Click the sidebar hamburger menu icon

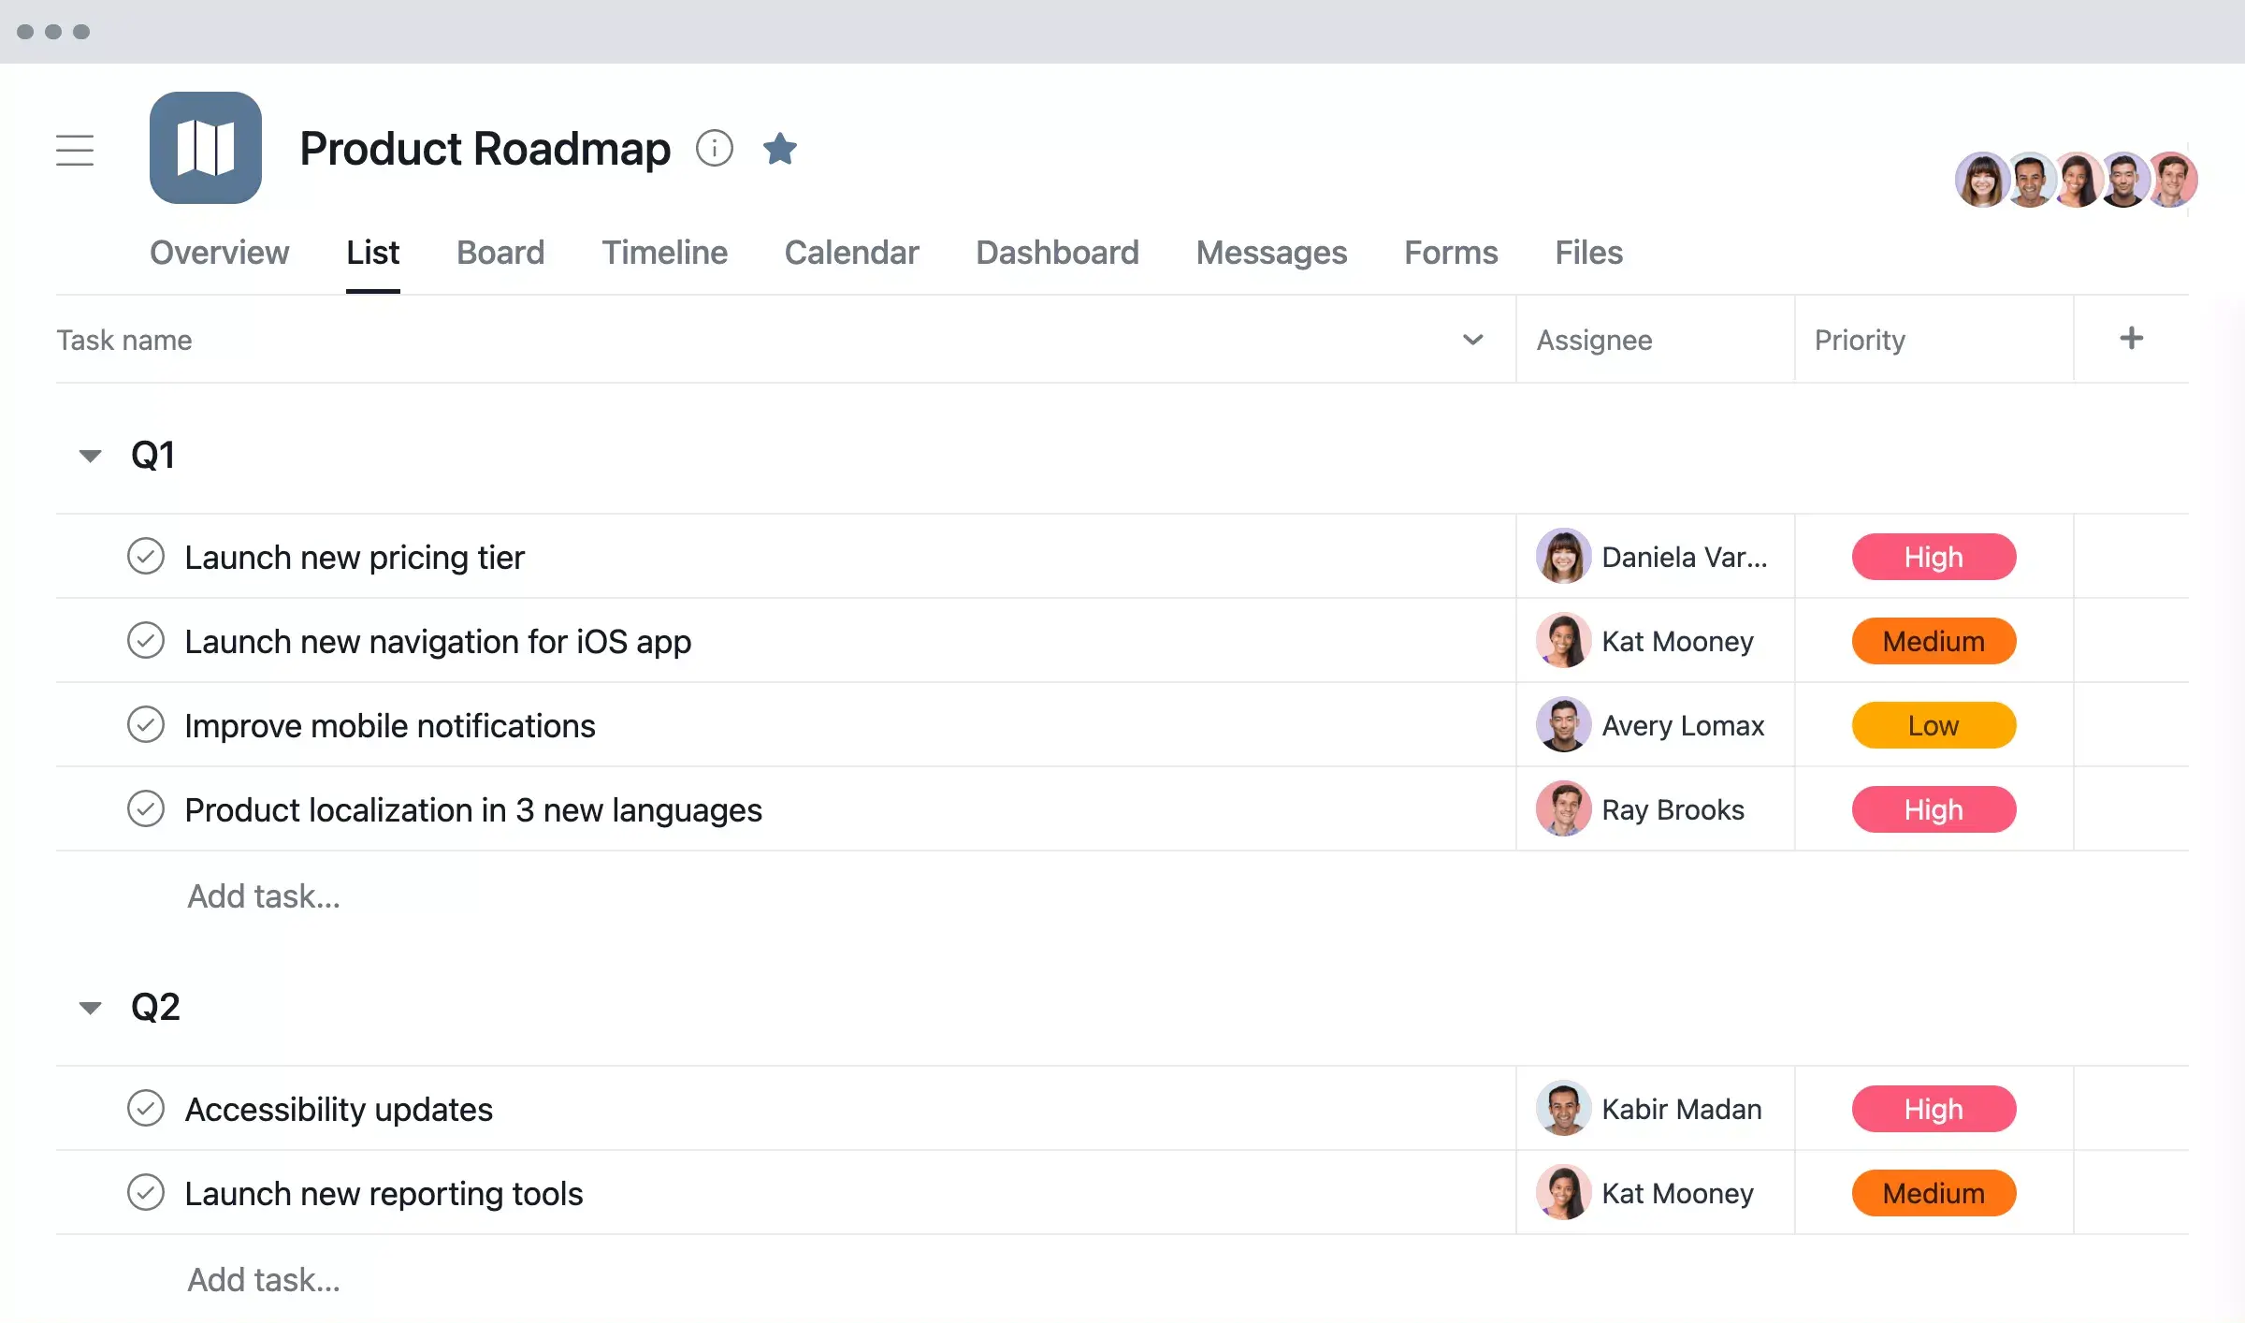pos(76,150)
